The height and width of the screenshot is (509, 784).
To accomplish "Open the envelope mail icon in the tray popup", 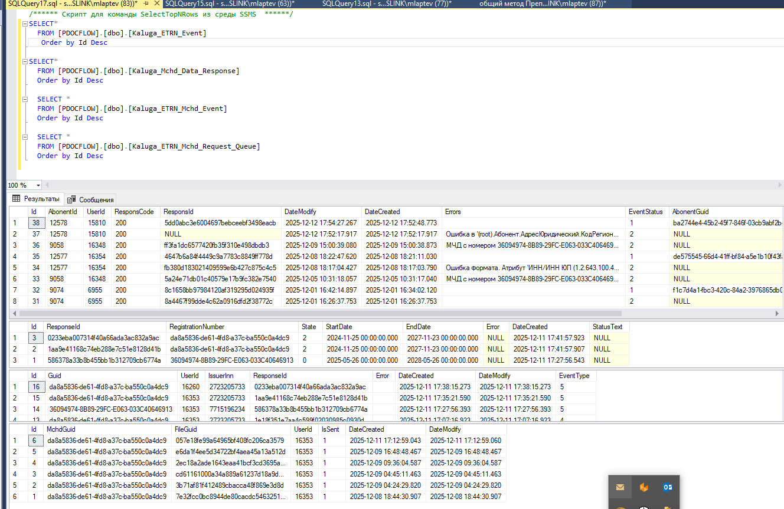I will pos(620,487).
